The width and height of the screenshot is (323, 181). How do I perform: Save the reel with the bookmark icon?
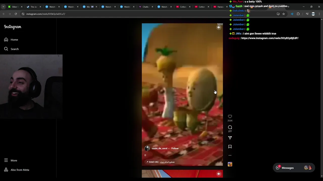pos(230,147)
